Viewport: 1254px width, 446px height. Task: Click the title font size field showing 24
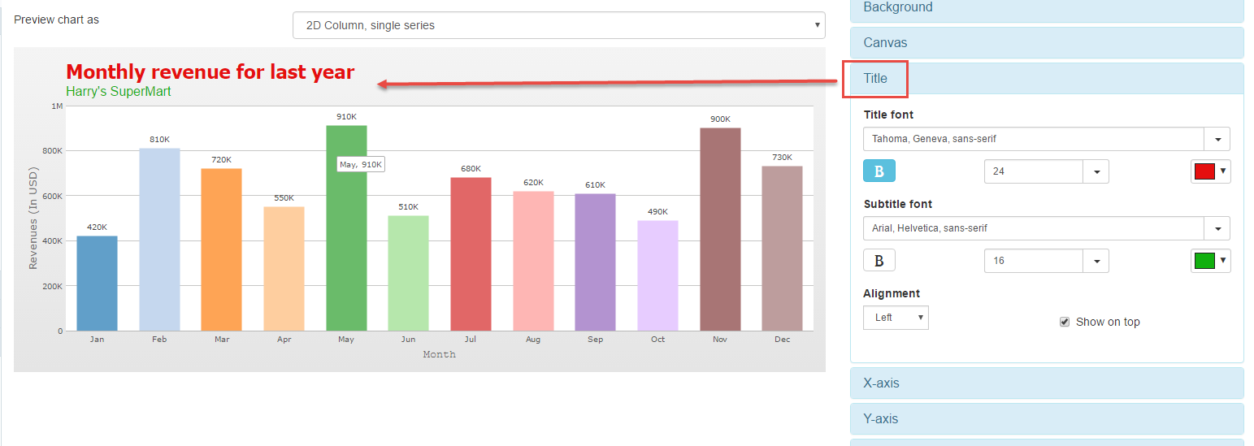tap(1033, 171)
